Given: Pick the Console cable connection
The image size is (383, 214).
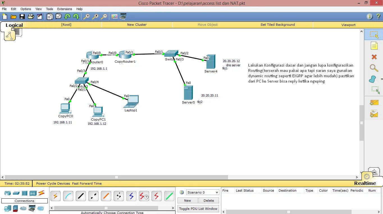Looking at the screenshot, I should point(68,196).
